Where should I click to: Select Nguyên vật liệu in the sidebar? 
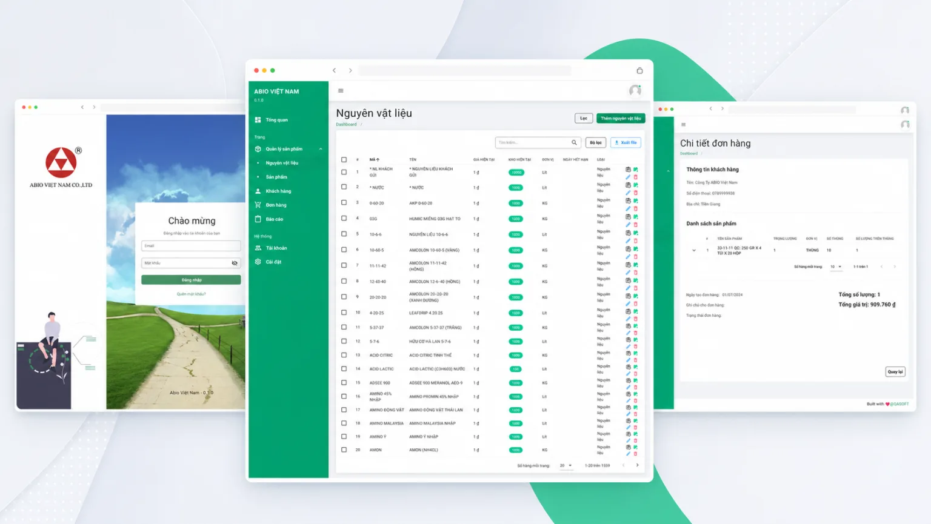[x=282, y=163]
